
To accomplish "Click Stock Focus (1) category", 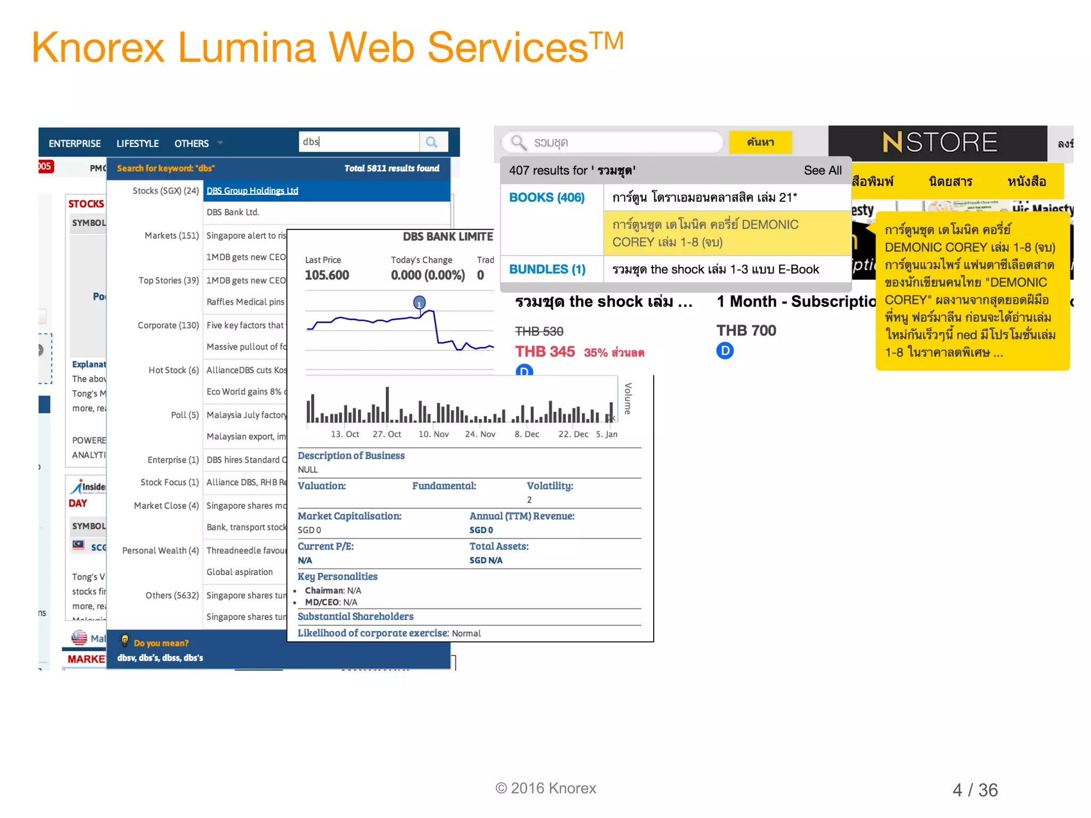I will tap(169, 482).
